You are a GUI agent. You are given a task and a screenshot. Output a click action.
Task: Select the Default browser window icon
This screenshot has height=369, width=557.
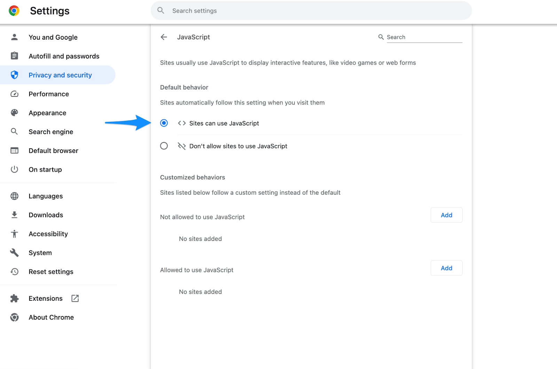coord(14,150)
